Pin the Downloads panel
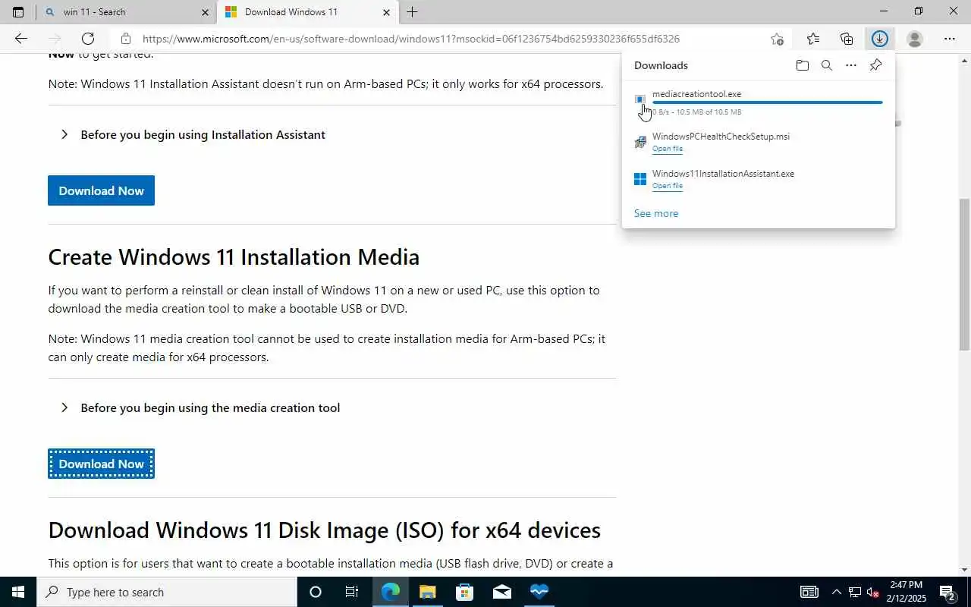Viewport: 971px width, 607px height. 875,65
